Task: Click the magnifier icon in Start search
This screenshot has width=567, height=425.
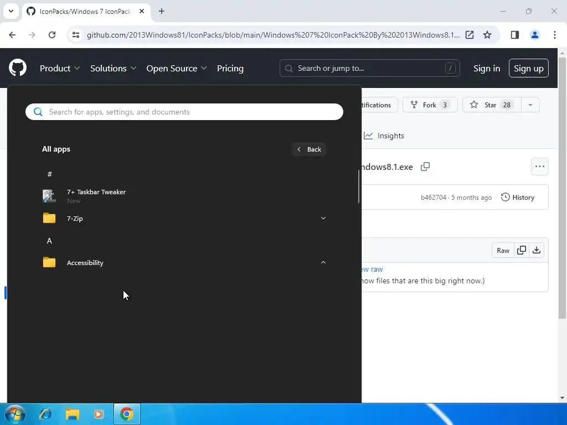Action: coord(38,112)
